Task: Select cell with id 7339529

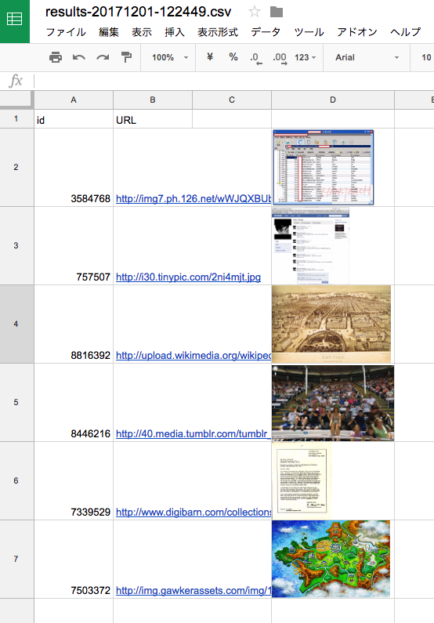Action: click(74, 480)
